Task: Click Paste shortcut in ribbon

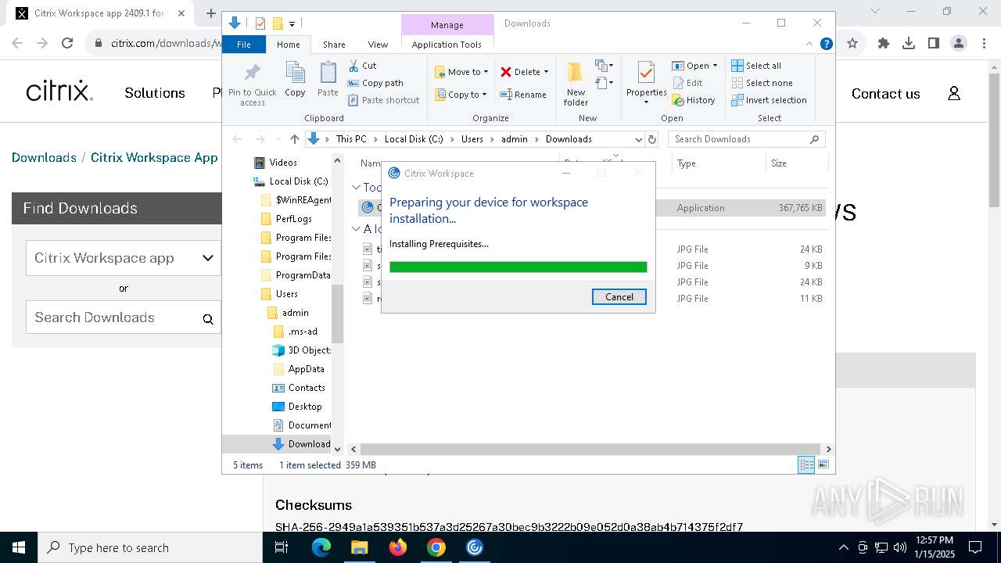Action: pyautogui.click(x=383, y=100)
